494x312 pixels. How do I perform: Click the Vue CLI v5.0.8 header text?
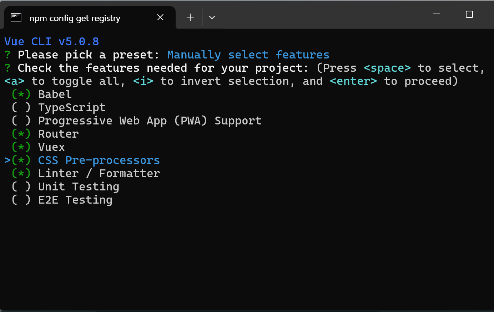pyautogui.click(x=51, y=42)
